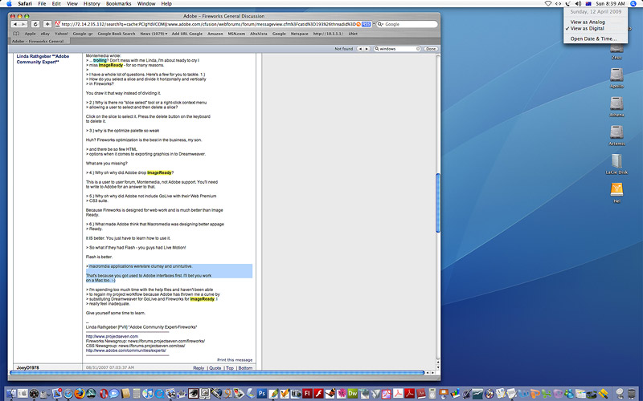This screenshot has width=643, height=401.
Task: Select View as Digital in clock menu
Action: point(596,29)
